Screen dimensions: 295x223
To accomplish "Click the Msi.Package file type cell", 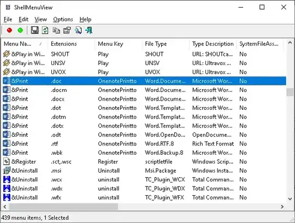I will pos(161,171).
